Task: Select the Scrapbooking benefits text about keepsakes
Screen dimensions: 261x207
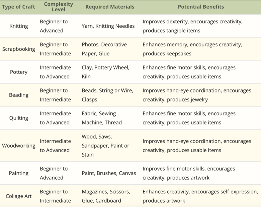Action: pyautogui.click(x=192, y=49)
